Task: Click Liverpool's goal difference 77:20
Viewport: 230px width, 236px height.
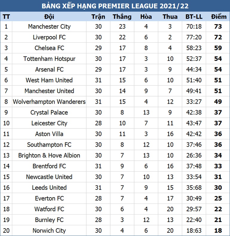Action: coord(194,37)
